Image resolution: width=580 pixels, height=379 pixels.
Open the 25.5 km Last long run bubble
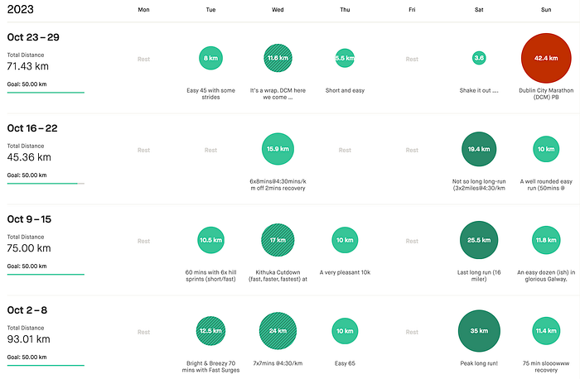tap(479, 240)
